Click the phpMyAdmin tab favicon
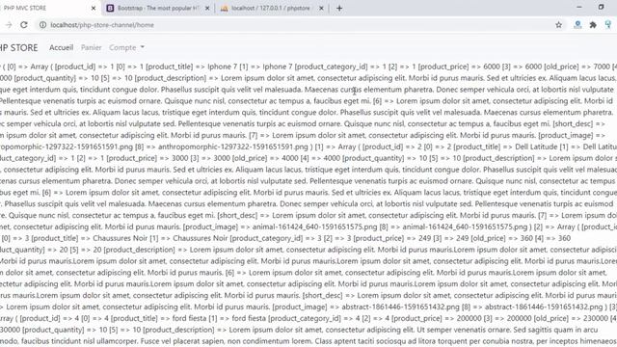This screenshot has width=617, height=347. [224, 8]
